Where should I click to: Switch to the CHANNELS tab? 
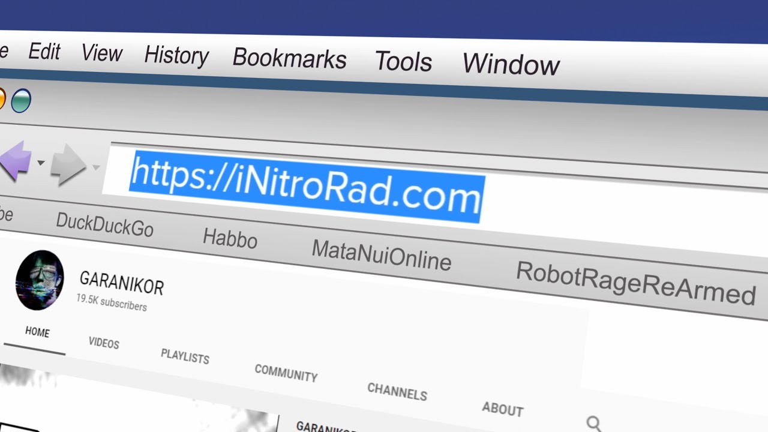(397, 391)
